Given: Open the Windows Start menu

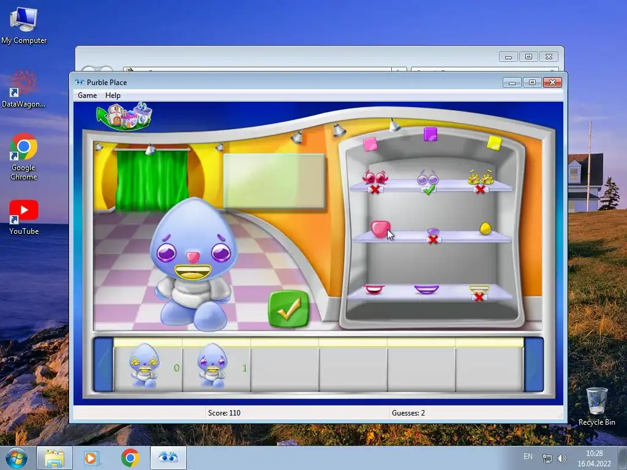Looking at the screenshot, I should coord(16,458).
